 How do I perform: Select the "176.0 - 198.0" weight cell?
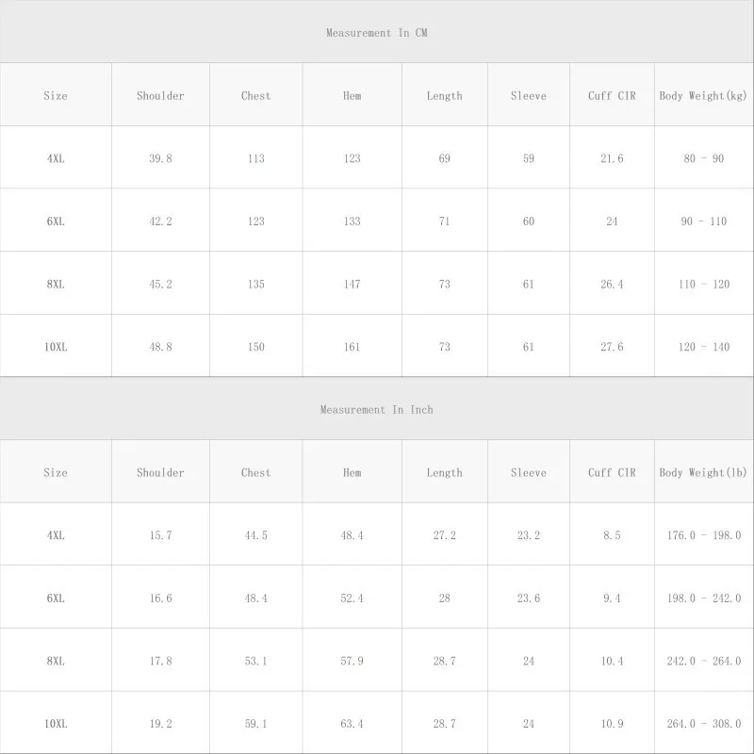tap(704, 535)
